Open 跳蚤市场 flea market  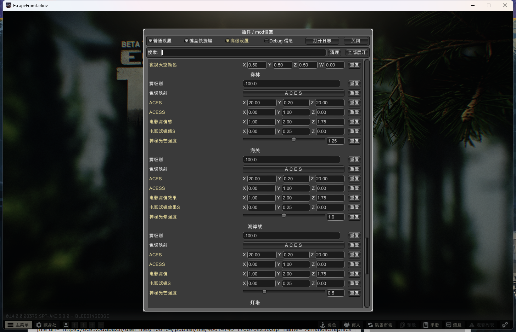(380, 325)
